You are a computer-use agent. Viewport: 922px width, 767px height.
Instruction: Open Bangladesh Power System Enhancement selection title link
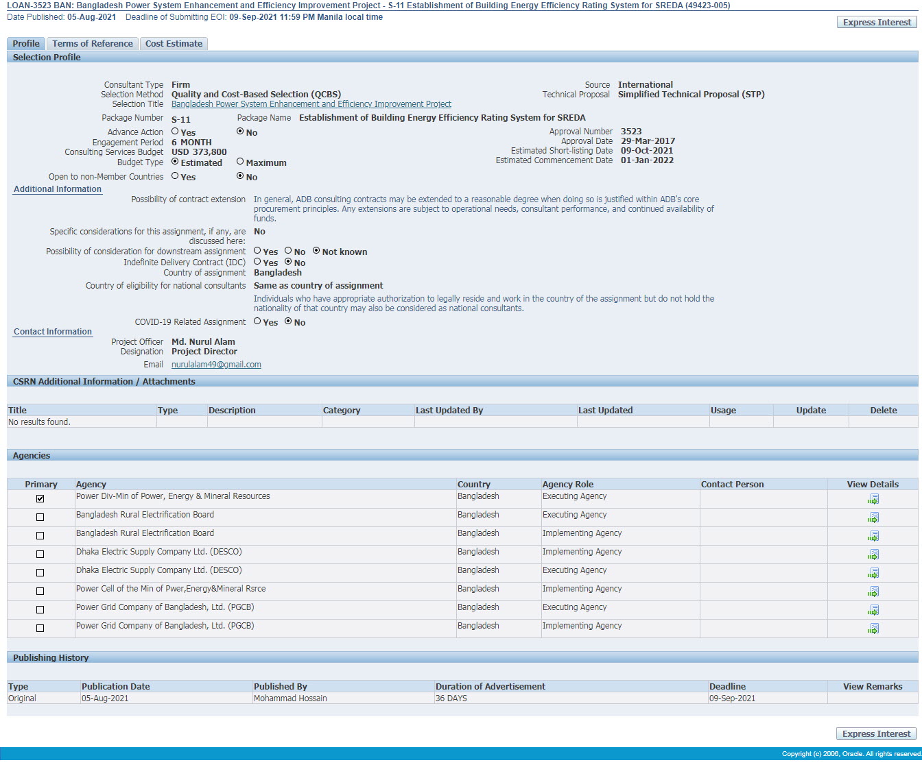[311, 104]
